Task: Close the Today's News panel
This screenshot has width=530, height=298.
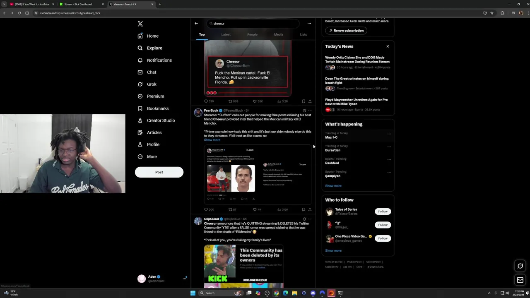Action: coord(388,46)
